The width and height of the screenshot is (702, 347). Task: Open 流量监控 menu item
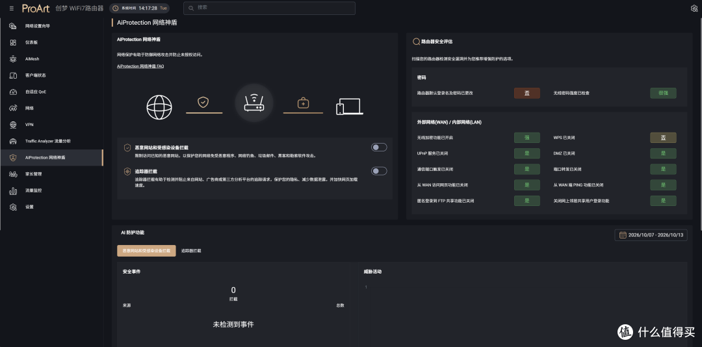pos(51,190)
